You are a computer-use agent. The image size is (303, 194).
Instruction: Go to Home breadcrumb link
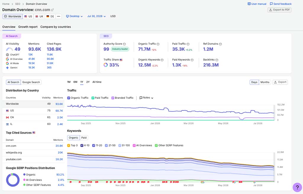6,4
